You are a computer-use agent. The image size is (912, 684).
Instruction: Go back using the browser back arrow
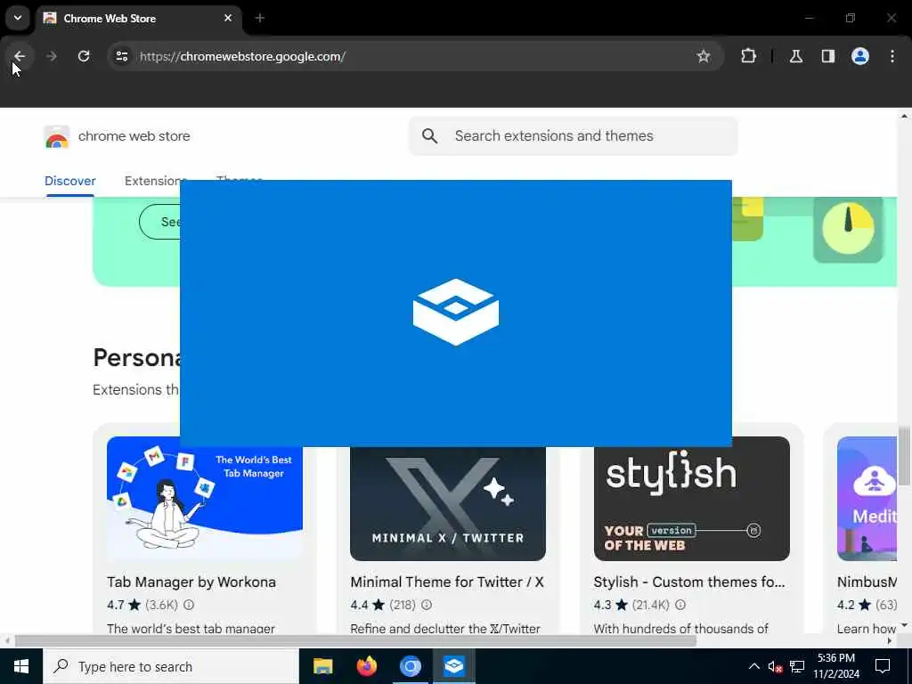[20, 56]
